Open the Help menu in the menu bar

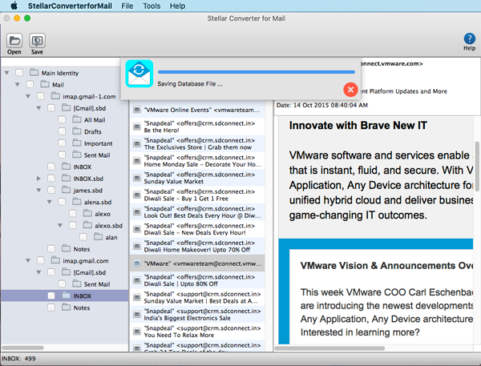click(x=177, y=6)
